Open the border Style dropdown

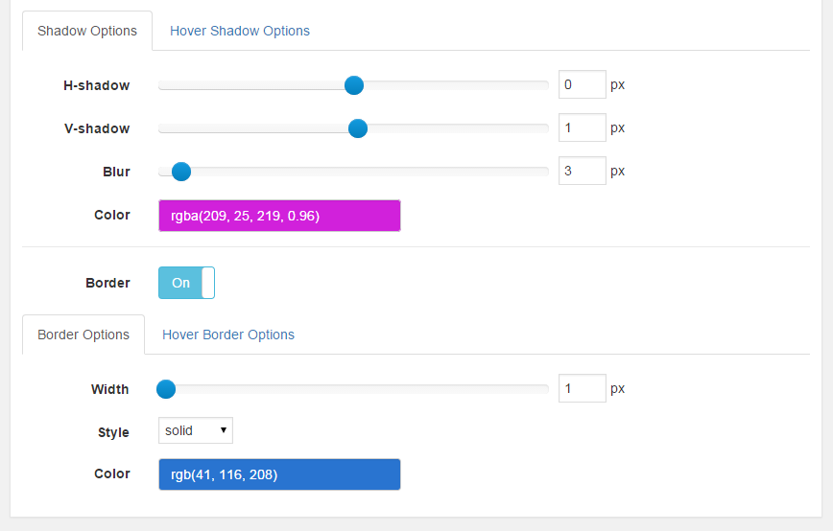pyautogui.click(x=196, y=430)
